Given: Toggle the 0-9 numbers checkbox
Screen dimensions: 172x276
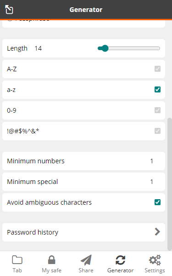Looking at the screenshot, I should pyautogui.click(x=157, y=110).
